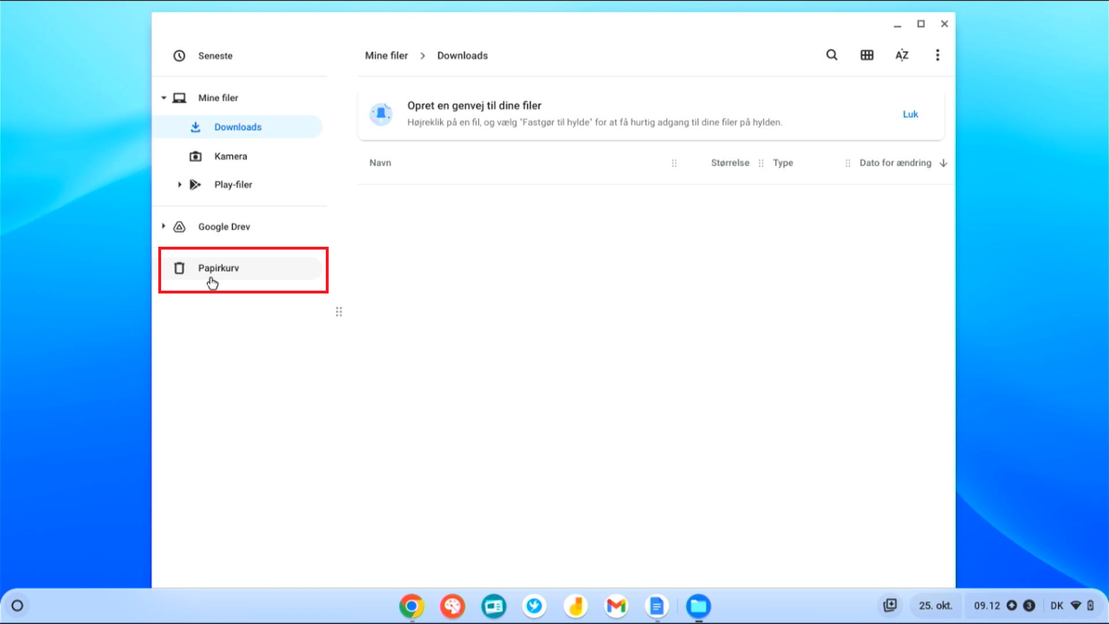The width and height of the screenshot is (1109, 624).
Task: Dismiss banner with Luk button
Action: (x=910, y=114)
